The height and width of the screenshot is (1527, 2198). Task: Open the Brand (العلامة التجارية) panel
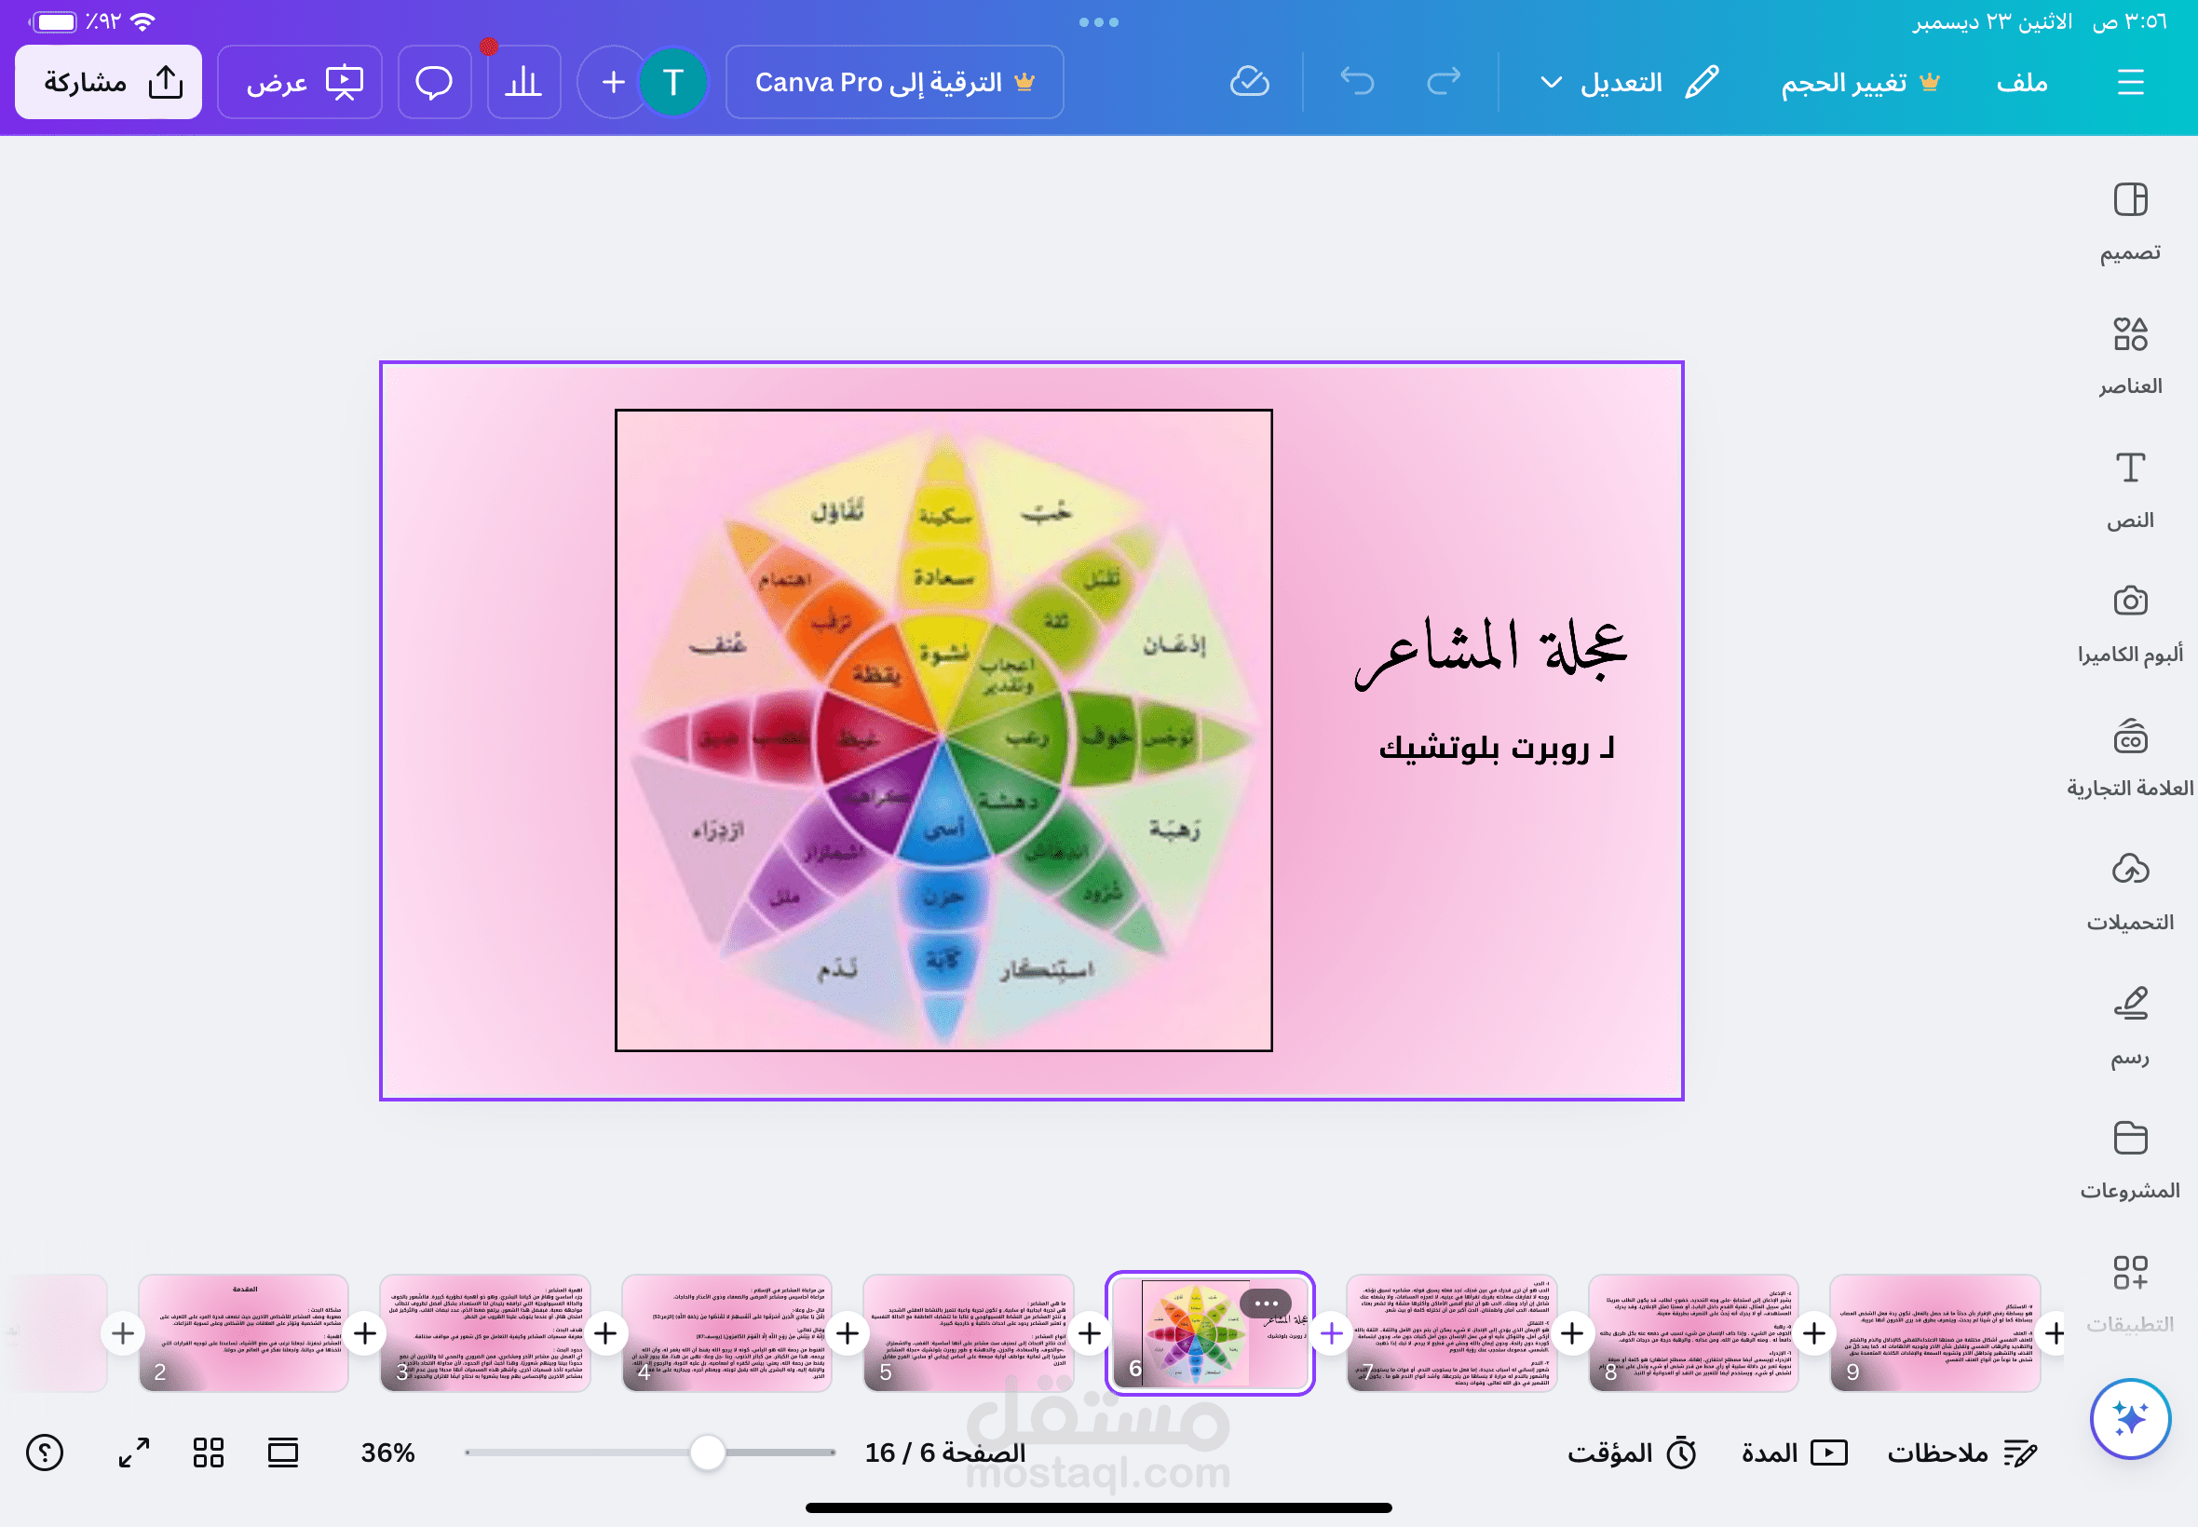pos(2130,758)
